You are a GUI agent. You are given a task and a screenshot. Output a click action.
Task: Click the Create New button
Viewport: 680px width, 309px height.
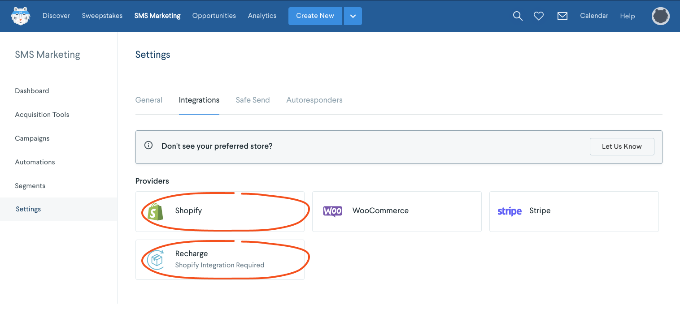315,16
